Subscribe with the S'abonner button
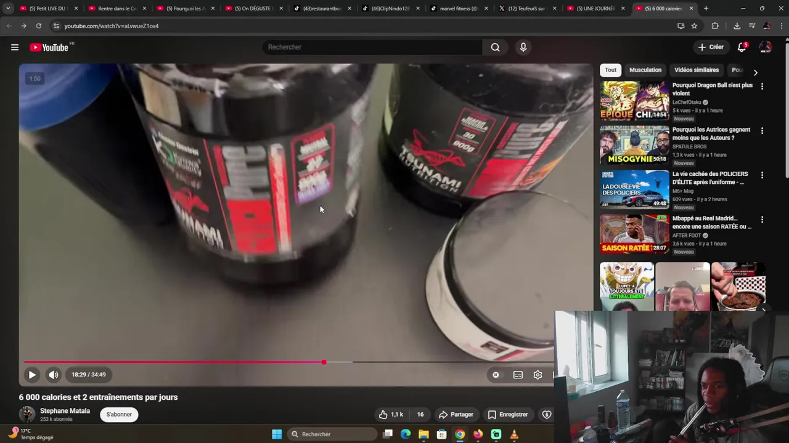 click(x=119, y=415)
